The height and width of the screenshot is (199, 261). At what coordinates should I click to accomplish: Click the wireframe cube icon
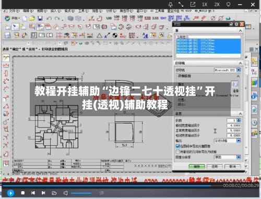[x=78, y=18]
